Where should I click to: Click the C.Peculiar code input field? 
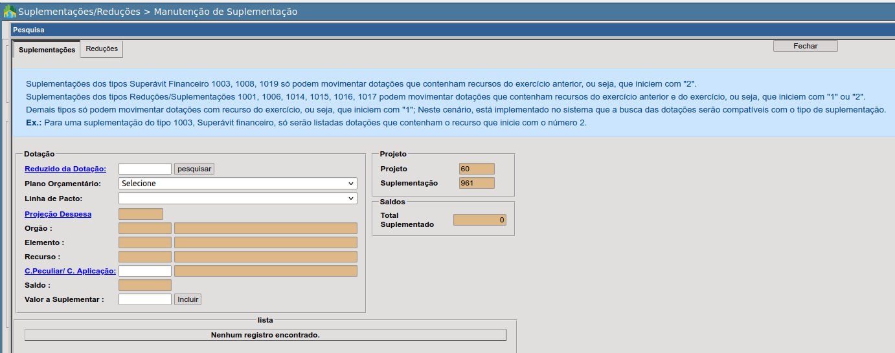pyautogui.click(x=145, y=271)
